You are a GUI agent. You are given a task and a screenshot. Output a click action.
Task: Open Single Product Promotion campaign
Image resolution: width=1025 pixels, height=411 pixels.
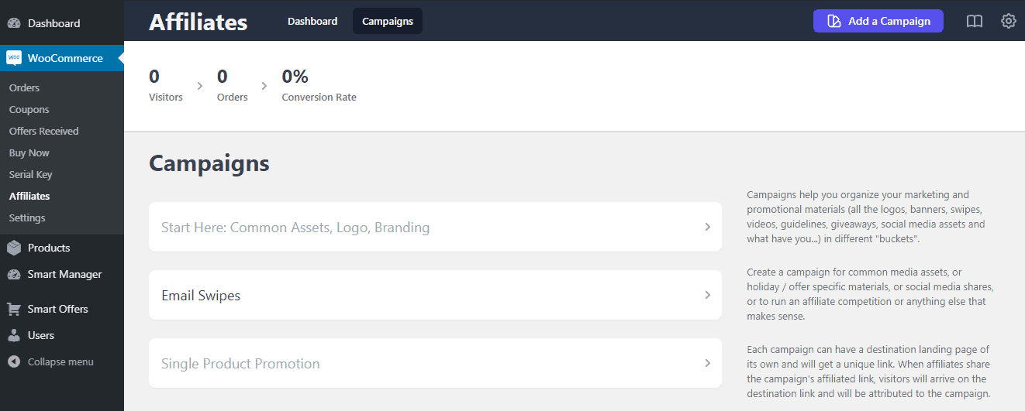(x=435, y=363)
